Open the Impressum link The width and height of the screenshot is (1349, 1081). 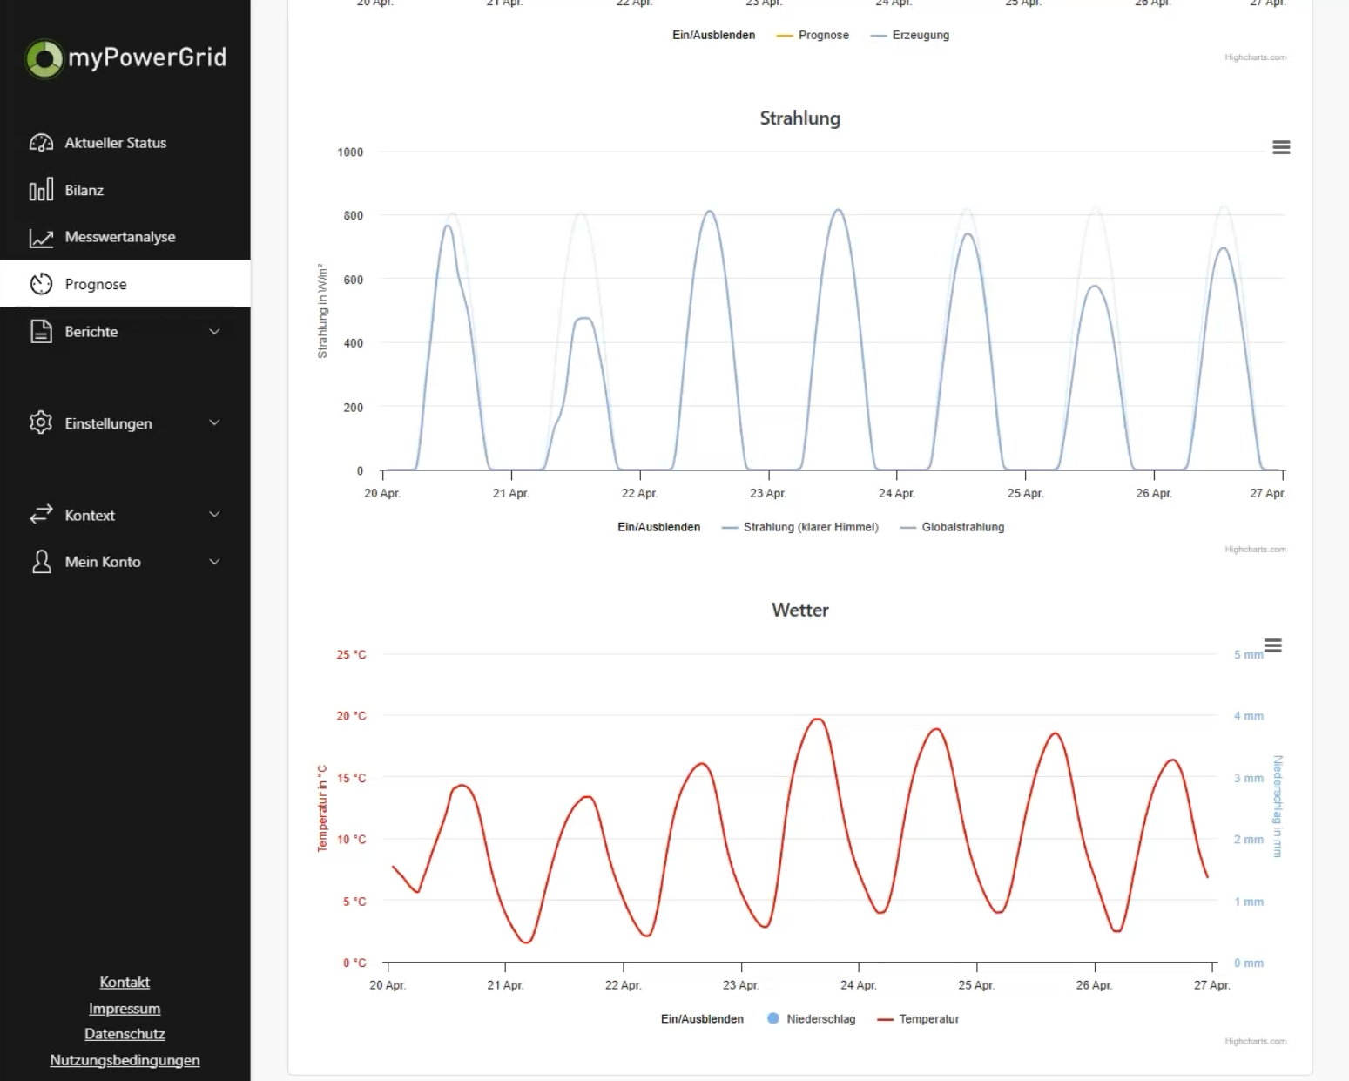coord(125,1008)
